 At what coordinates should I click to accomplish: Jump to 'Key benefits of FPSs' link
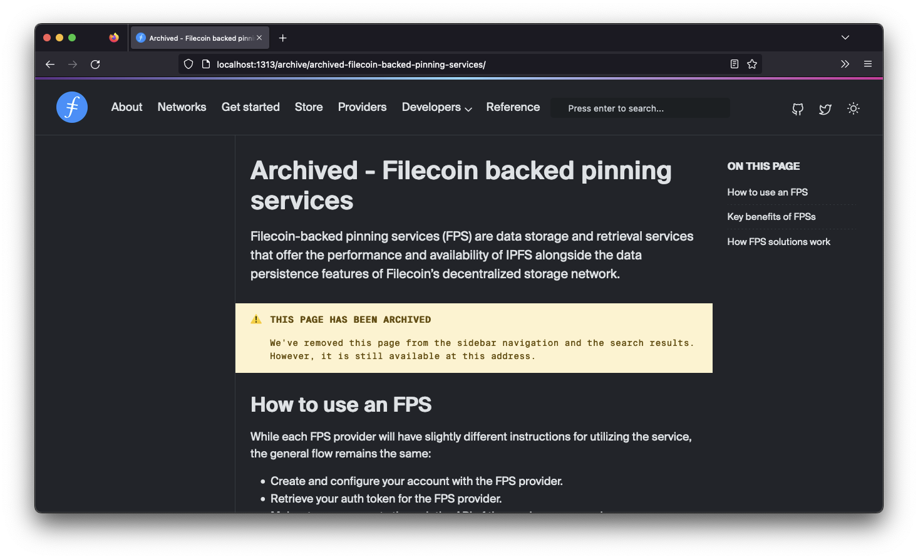coord(771,217)
